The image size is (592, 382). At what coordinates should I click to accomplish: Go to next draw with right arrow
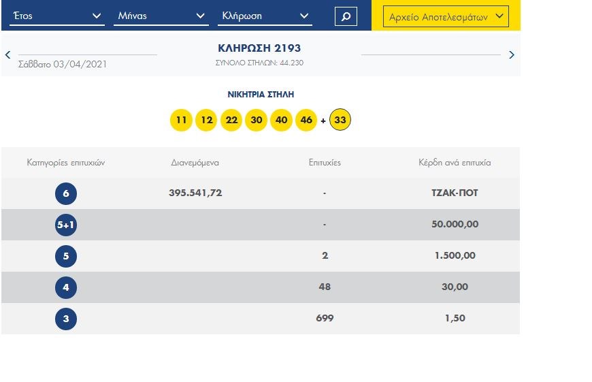512,54
